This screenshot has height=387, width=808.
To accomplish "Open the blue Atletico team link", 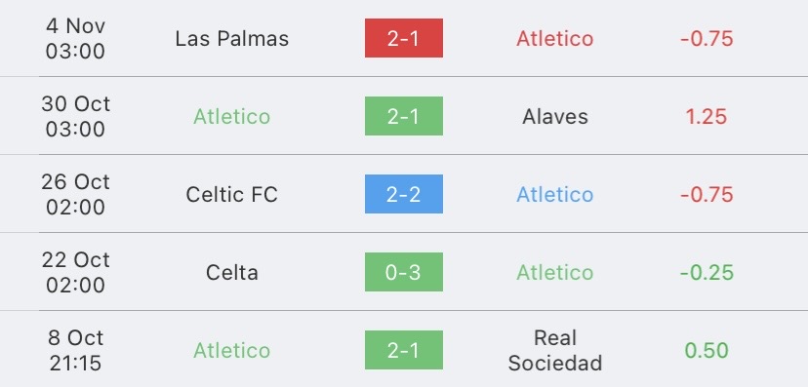I will (x=555, y=195).
